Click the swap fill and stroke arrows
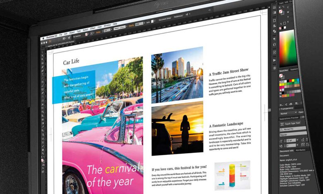This screenshot has width=323, height=194. click(283, 7)
